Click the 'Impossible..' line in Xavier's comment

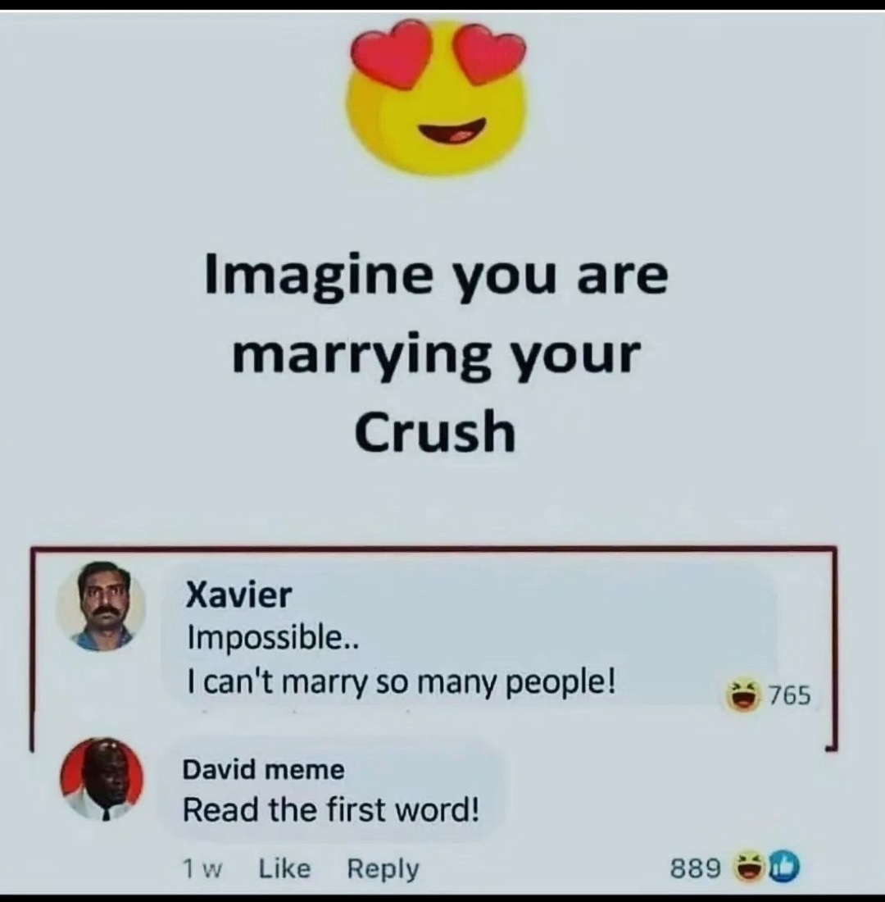click(x=274, y=638)
